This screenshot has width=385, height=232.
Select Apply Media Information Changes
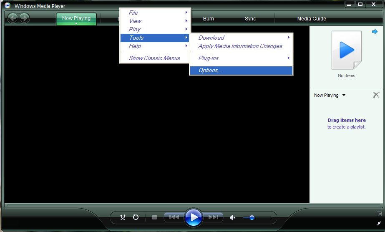[x=242, y=46]
